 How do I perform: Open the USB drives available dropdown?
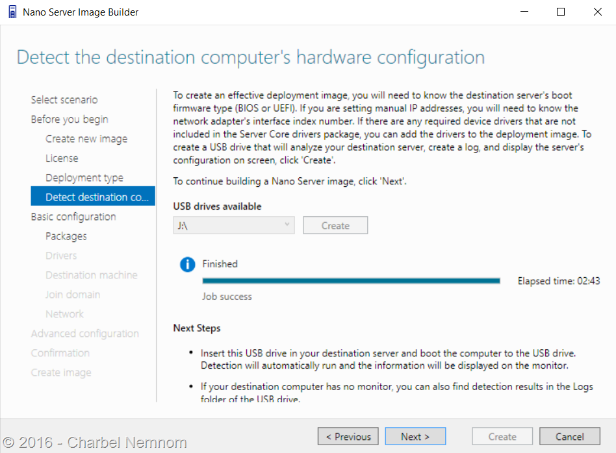(234, 225)
